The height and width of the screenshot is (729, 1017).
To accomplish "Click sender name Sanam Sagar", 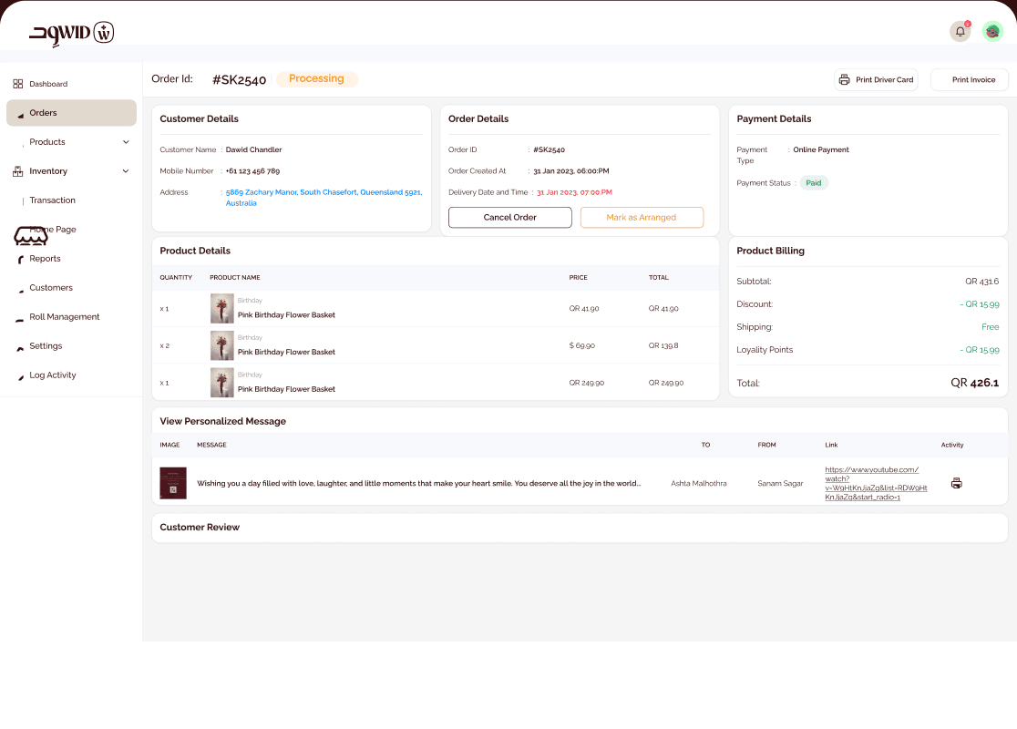I will (780, 483).
